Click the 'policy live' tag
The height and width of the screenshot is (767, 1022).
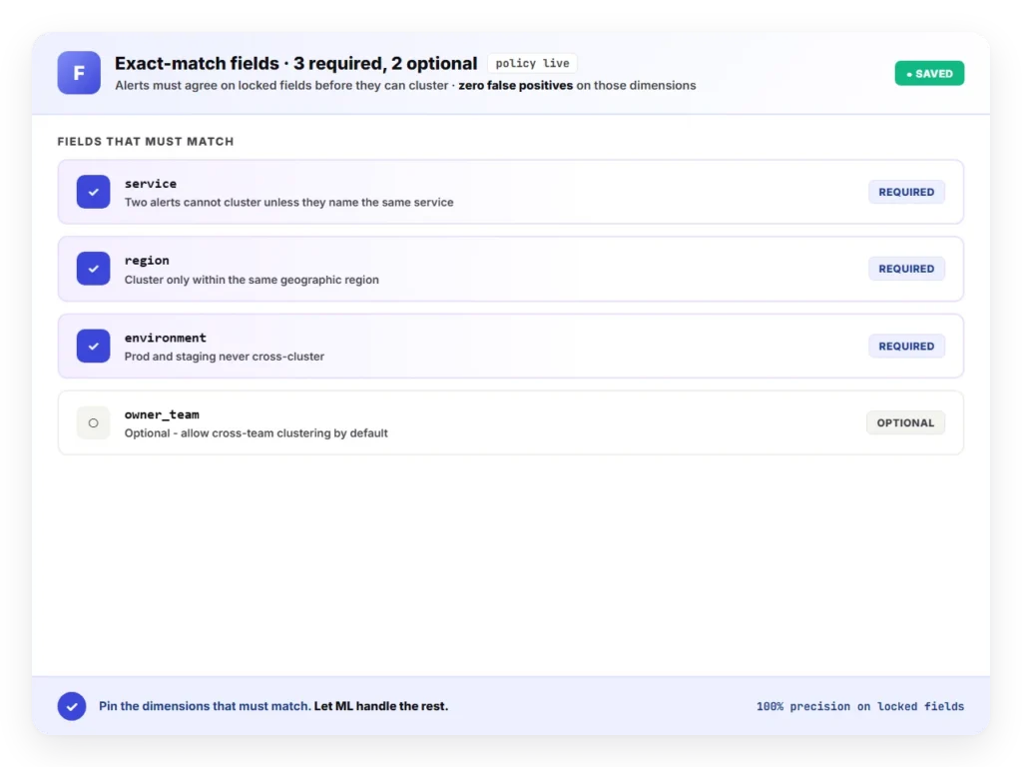tap(533, 63)
